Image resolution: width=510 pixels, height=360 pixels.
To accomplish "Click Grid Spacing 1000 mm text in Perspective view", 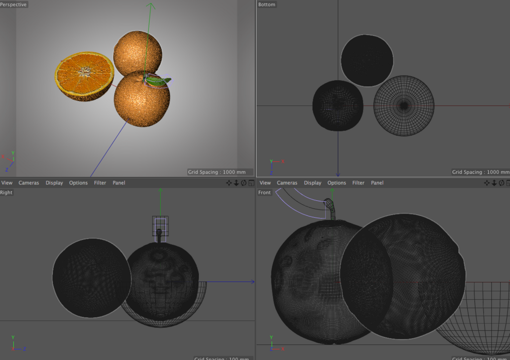I will click(217, 172).
